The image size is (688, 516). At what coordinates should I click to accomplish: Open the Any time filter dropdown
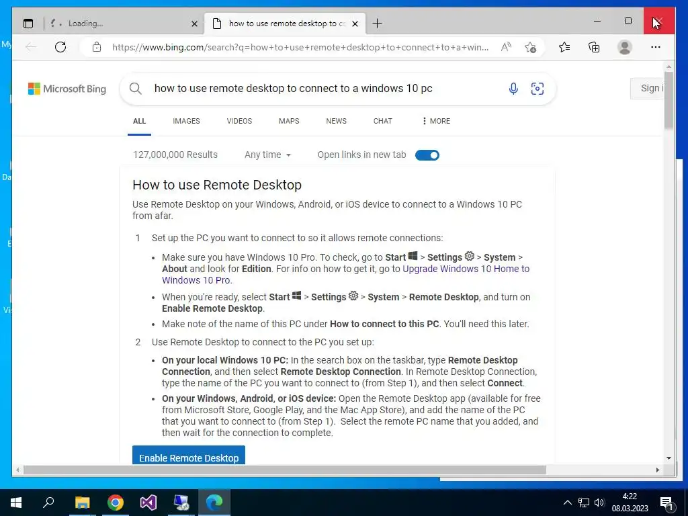(x=267, y=155)
